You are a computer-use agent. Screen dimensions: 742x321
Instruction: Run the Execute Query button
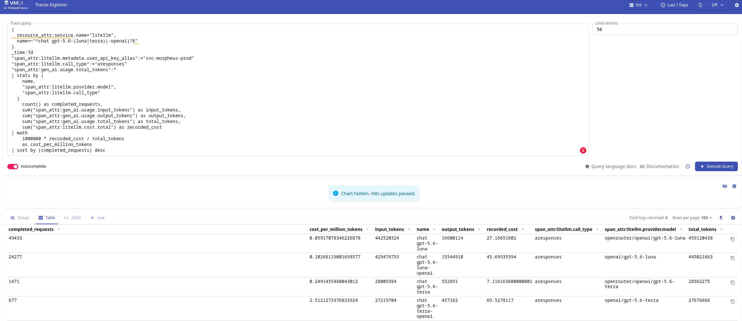(716, 166)
